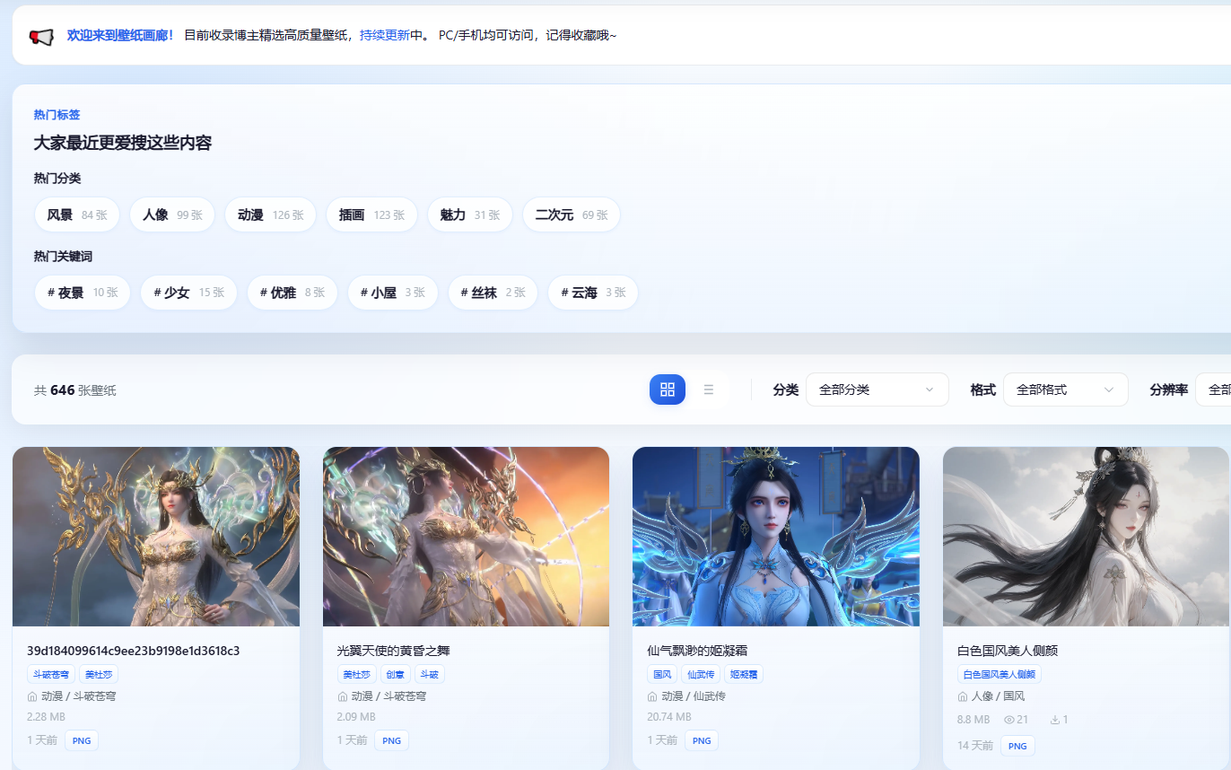The width and height of the screenshot is (1231, 770).
Task: Click the 斗破 tag
Action: click(429, 674)
